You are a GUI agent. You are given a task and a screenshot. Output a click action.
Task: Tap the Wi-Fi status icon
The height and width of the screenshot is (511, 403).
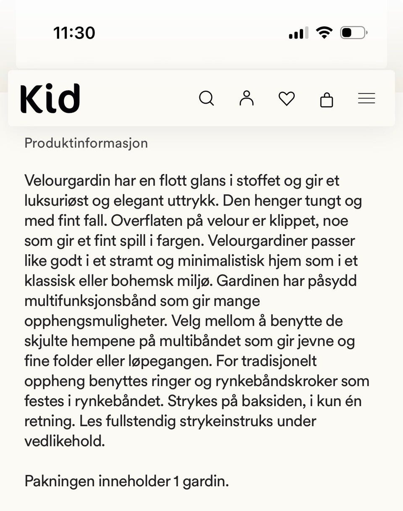tap(324, 32)
